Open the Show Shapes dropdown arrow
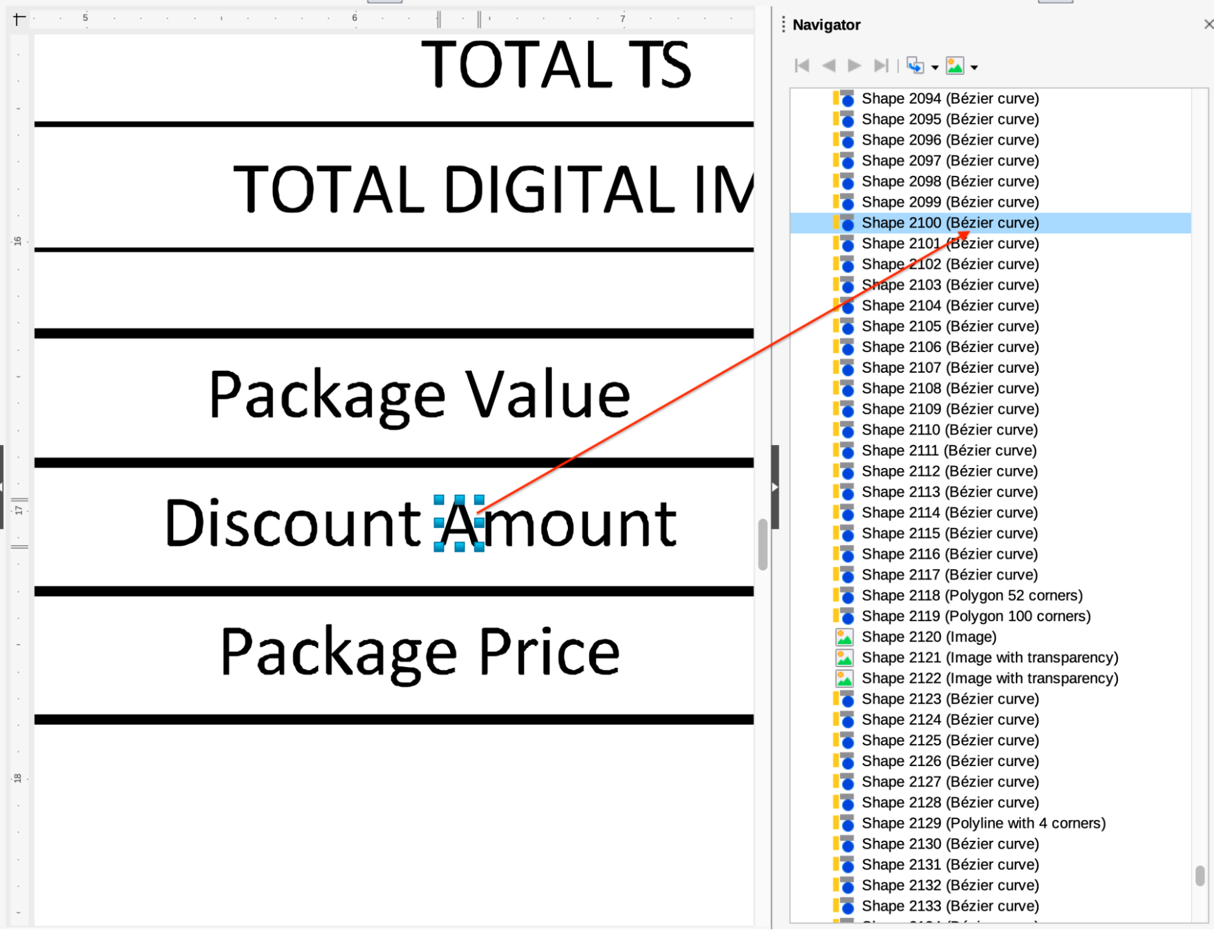 coord(974,67)
